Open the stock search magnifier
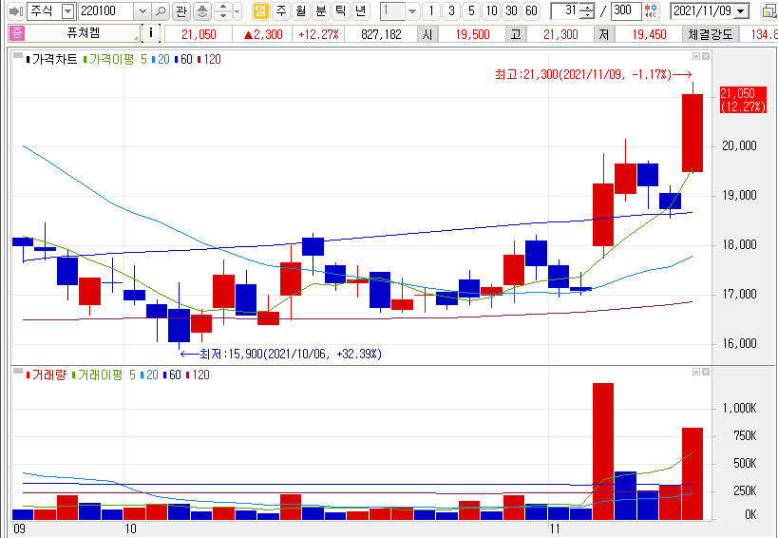The width and height of the screenshot is (778, 538). (x=161, y=10)
